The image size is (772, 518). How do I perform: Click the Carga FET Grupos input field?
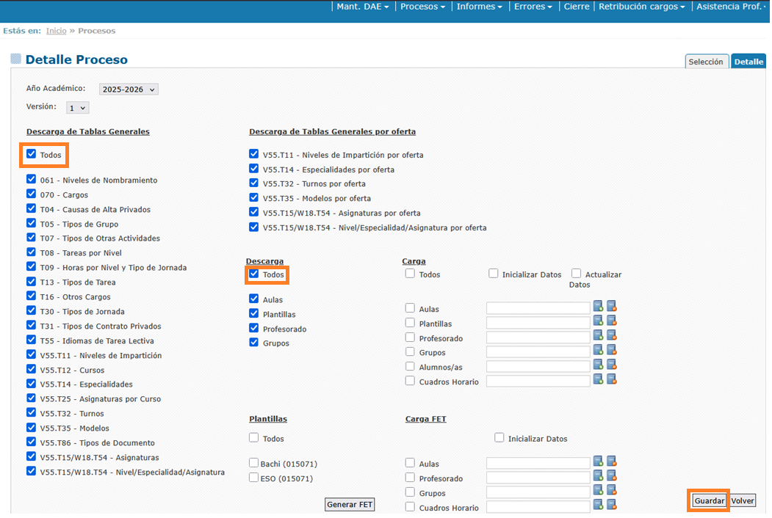(x=538, y=492)
